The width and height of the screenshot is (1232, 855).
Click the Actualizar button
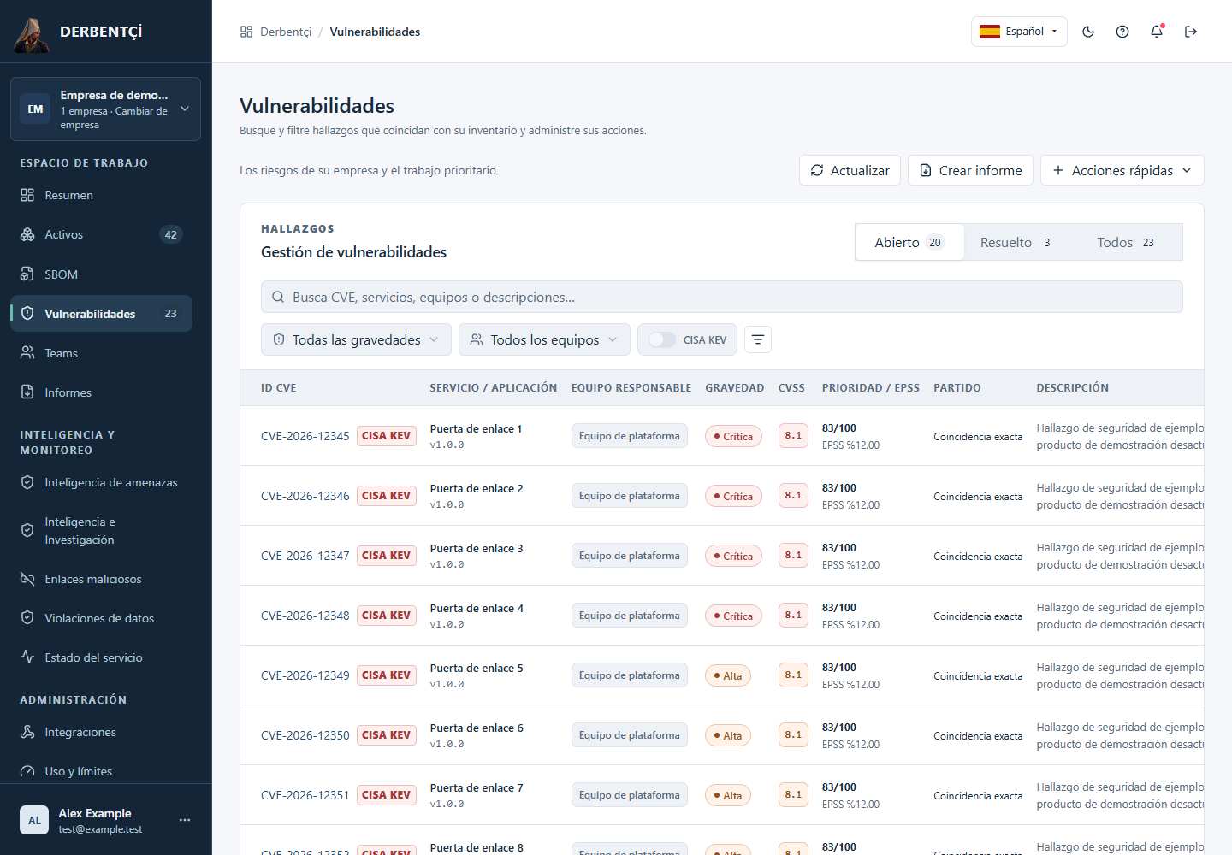pos(850,170)
